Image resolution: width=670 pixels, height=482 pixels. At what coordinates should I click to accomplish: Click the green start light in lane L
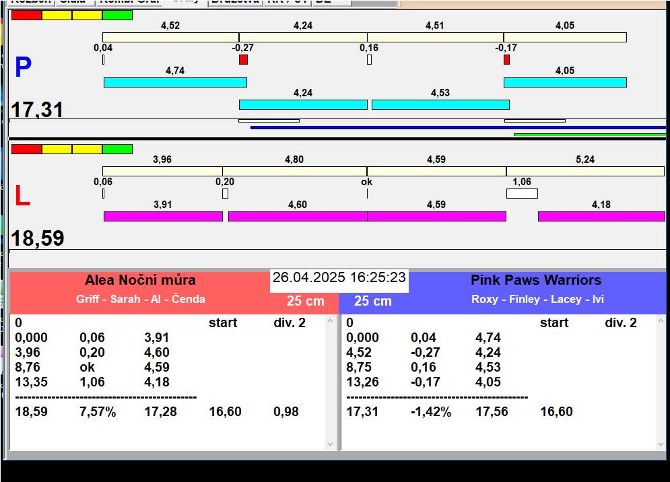[118, 149]
